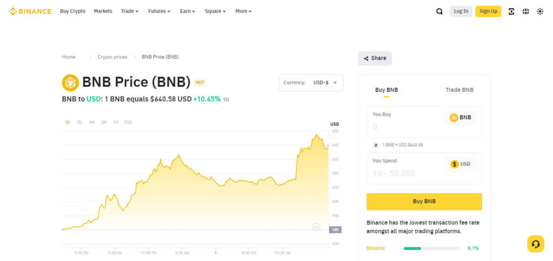Select the 1Y chart range
Screen dimensions: 553x261
[116, 122]
